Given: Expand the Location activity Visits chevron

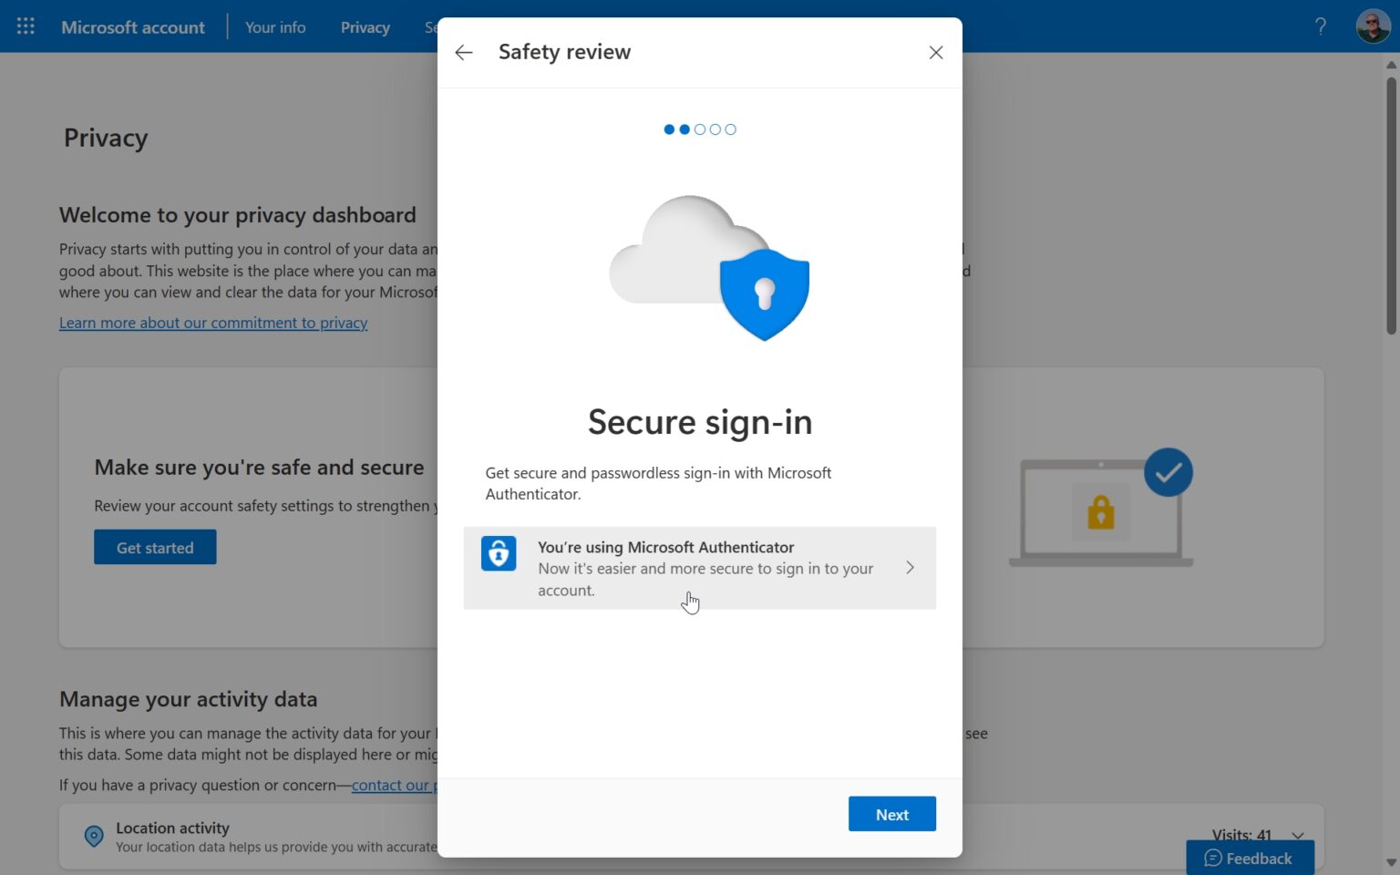Looking at the screenshot, I should [1298, 836].
